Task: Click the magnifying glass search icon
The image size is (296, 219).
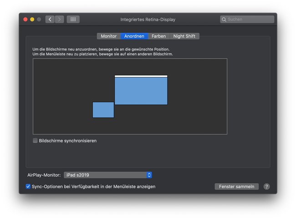Action: (x=224, y=20)
